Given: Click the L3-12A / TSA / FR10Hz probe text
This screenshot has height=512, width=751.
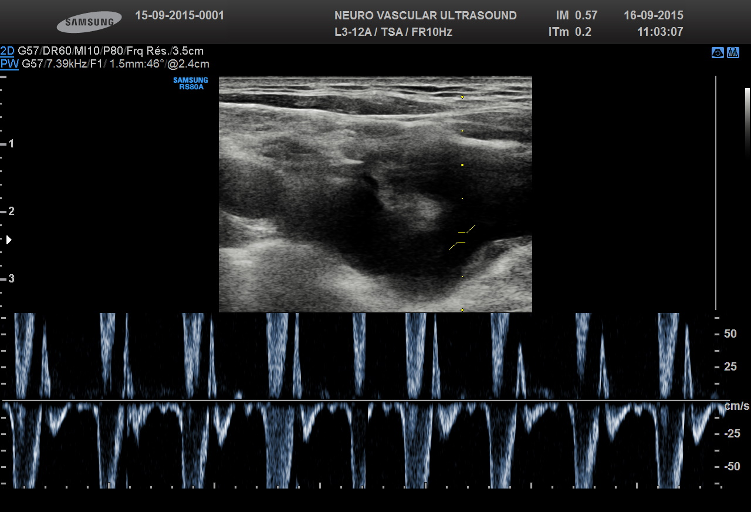Looking at the screenshot, I should click(x=393, y=32).
